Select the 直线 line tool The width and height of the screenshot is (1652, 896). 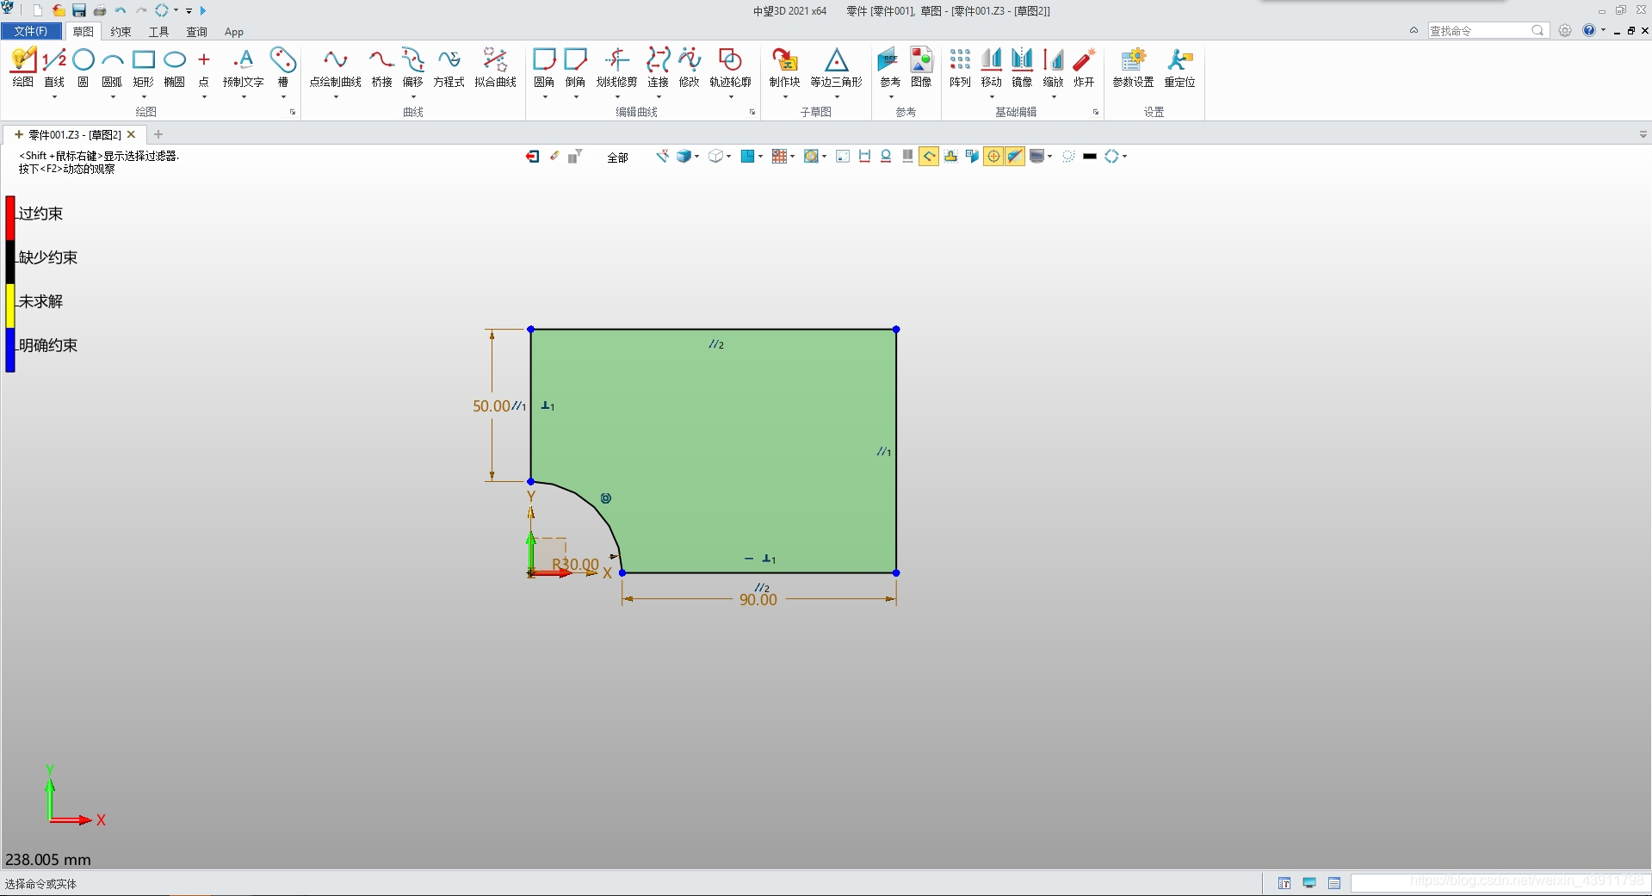(x=54, y=67)
